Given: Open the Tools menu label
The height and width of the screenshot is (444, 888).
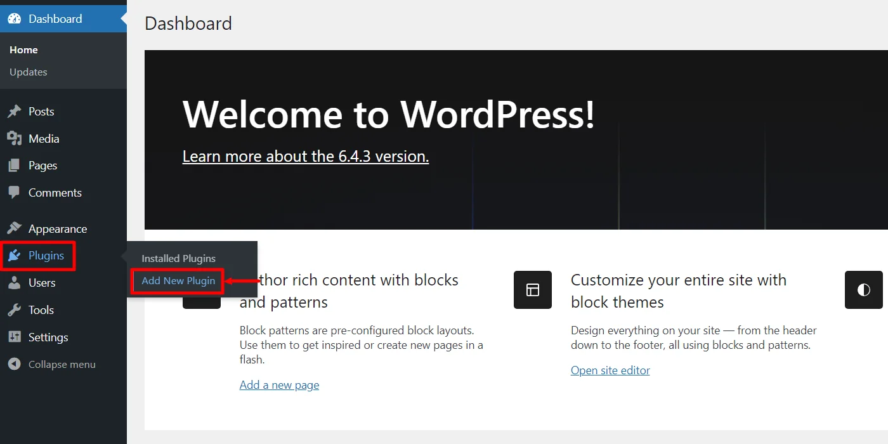Looking at the screenshot, I should coord(41,310).
